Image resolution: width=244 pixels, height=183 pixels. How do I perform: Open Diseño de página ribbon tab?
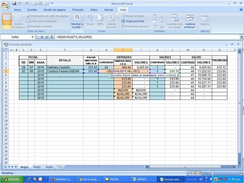point(54,10)
